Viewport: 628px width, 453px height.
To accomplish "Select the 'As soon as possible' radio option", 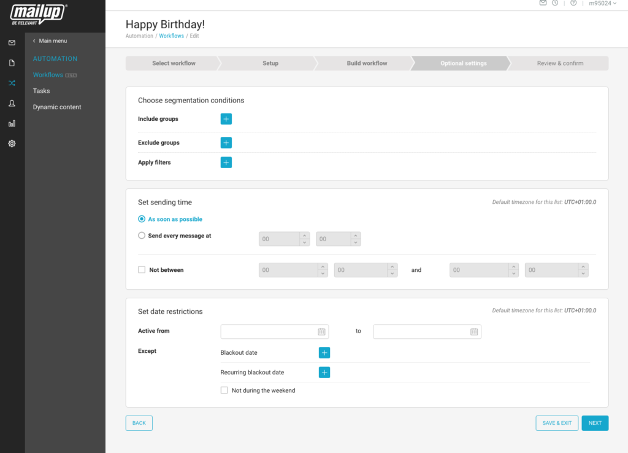I will (x=142, y=219).
